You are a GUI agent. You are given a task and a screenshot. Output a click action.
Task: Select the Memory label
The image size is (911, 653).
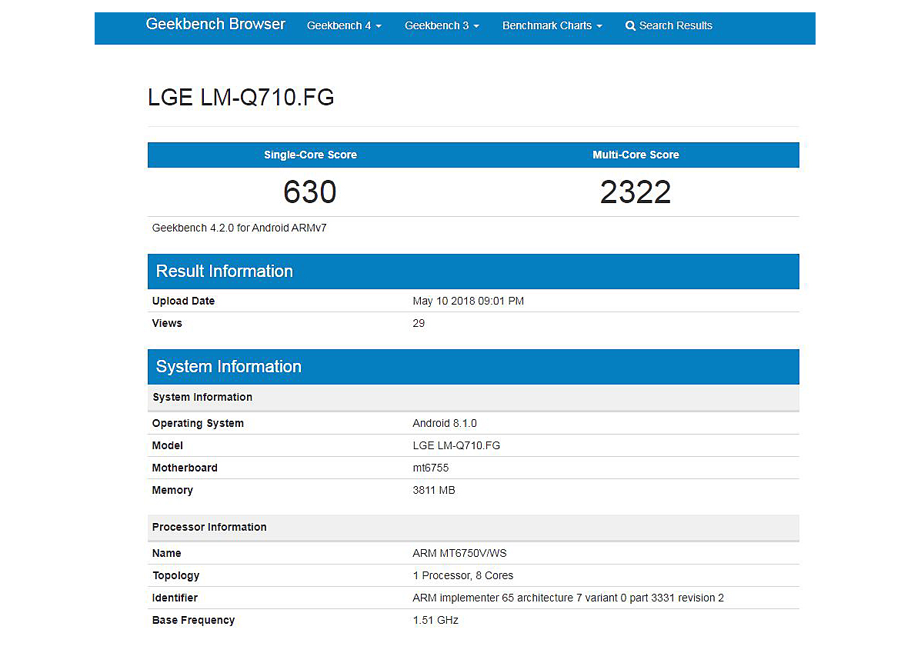[172, 490]
